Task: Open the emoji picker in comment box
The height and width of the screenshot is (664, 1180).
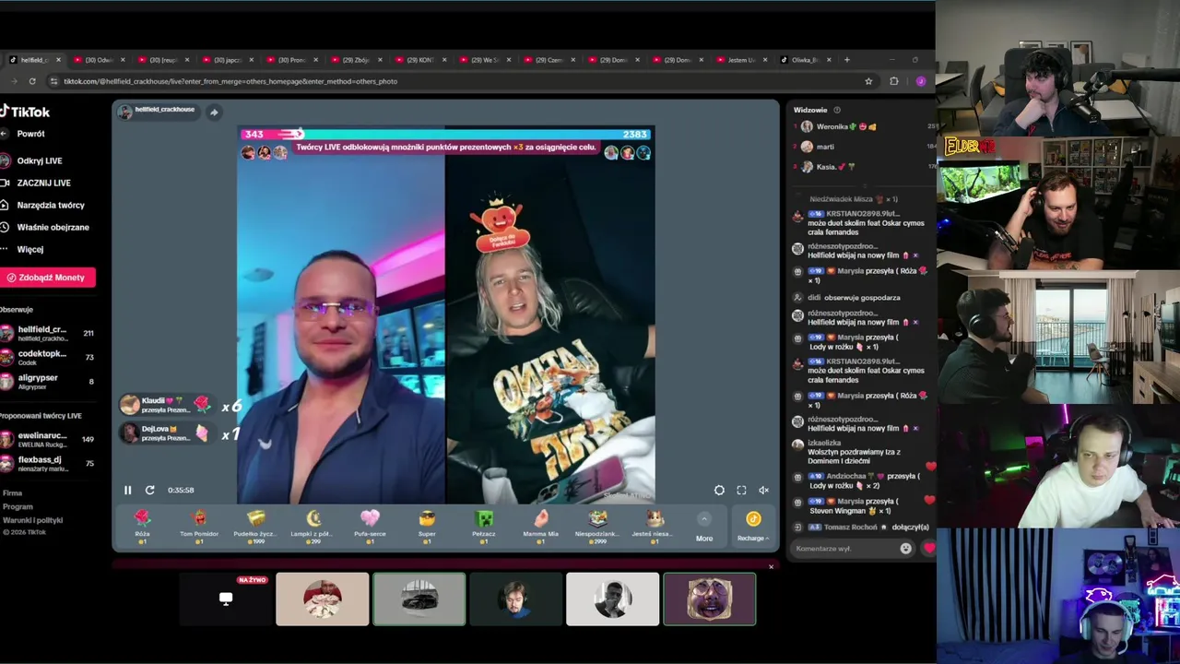Action: [905, 549]
